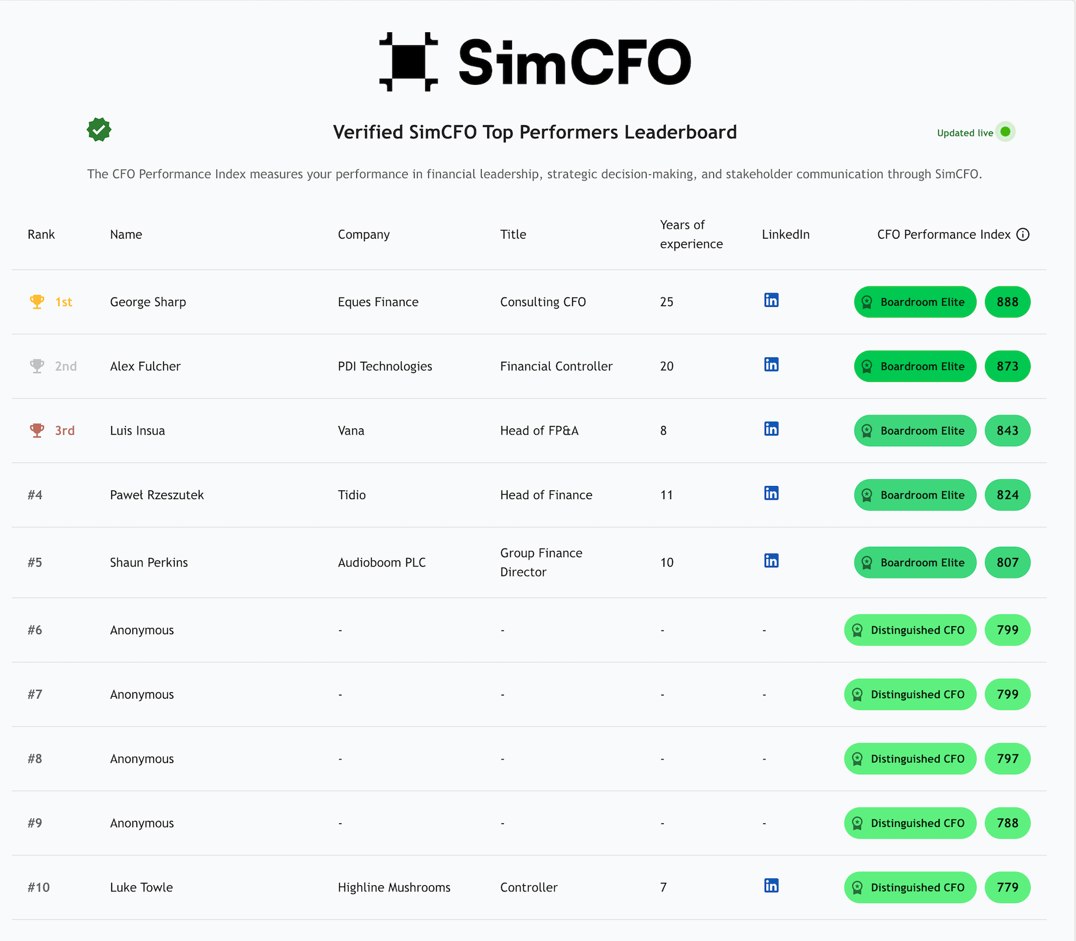Click the green verified badge icon
This screenshot has width=1076, height=941.
click(99, 130)
